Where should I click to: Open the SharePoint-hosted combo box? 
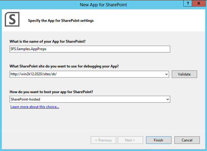point(90,99)
